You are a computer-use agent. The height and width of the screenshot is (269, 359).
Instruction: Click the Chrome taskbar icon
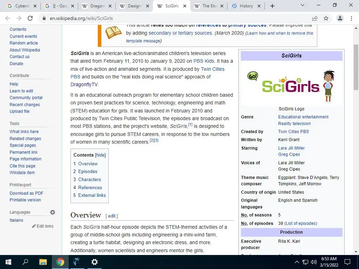(60, 262)
